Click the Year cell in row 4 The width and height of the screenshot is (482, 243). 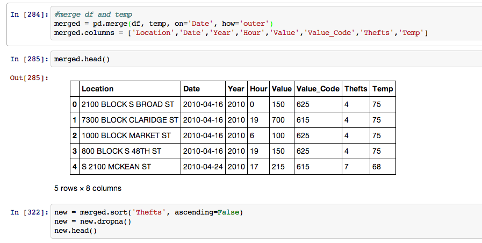[x=236, y=167]
